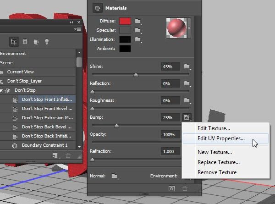
Task: Click the Don't Stop Front Bevel material icon
Action: 15,109
